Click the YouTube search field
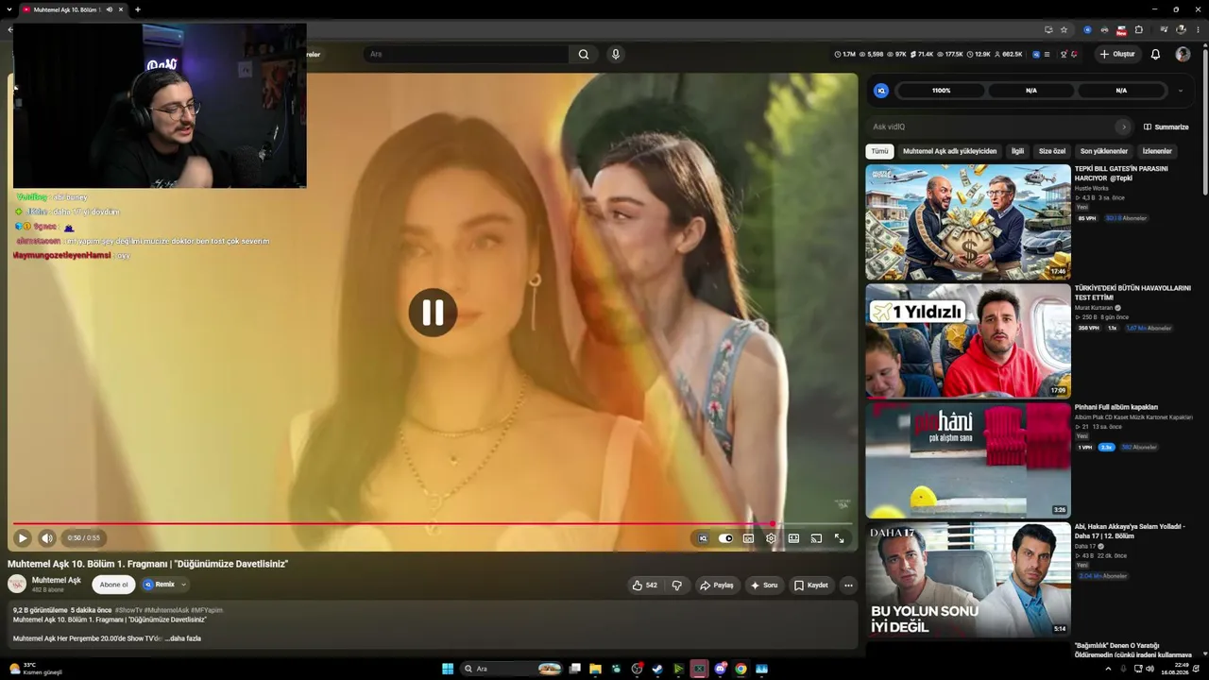1209x680 pixels. click(x=467, y=54)
